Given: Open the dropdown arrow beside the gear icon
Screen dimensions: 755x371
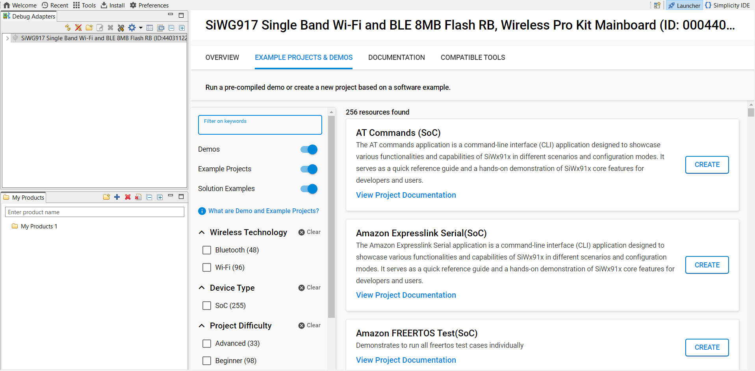Looking at the screenshot, I should click(141, 28).
